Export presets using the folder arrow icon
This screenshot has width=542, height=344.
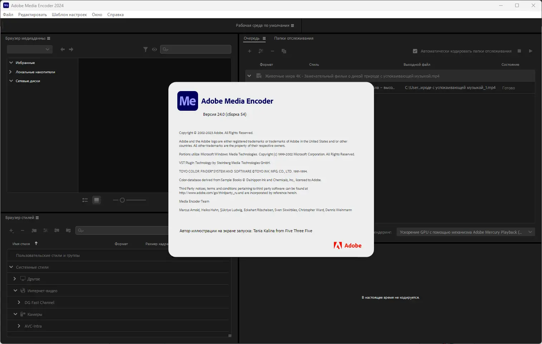(68, 230)
